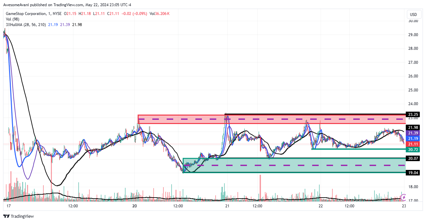Click the date label 21 on time axis
Viewport: 426px width, 222px height.
227,206
